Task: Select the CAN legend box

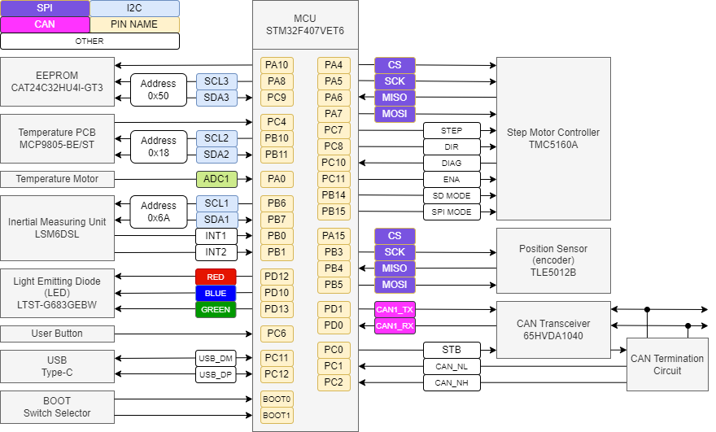Action: coord(45,24)
